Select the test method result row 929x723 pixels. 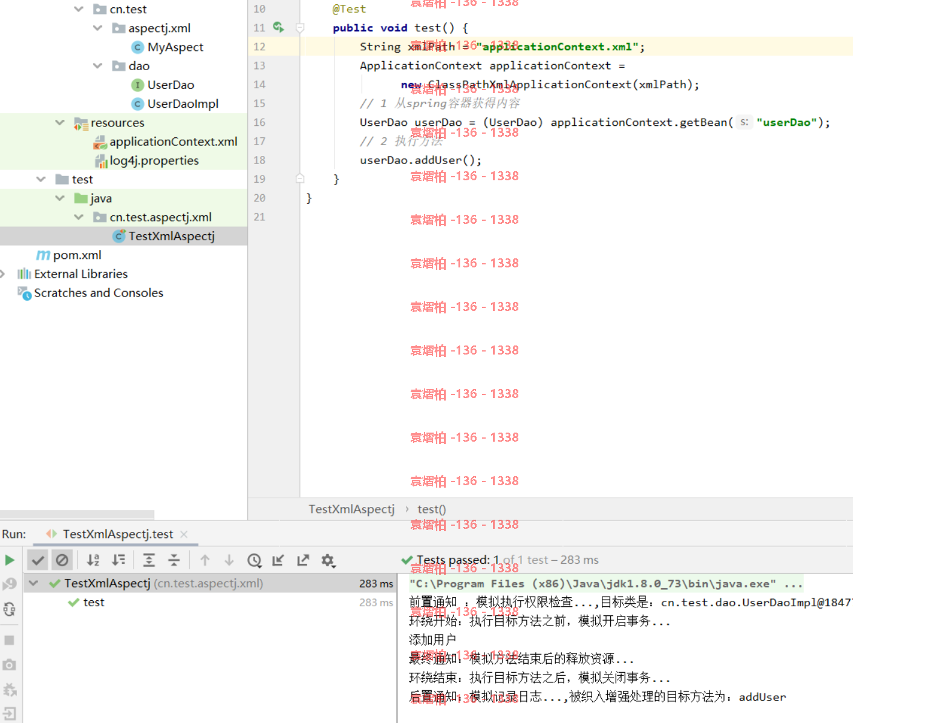click(x=209, y=603)
